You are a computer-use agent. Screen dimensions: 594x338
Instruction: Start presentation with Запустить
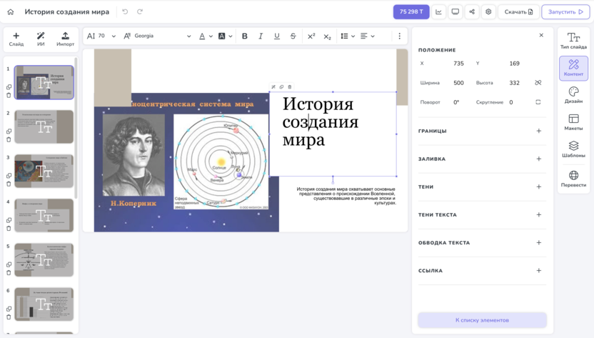(x=565, y=11)
